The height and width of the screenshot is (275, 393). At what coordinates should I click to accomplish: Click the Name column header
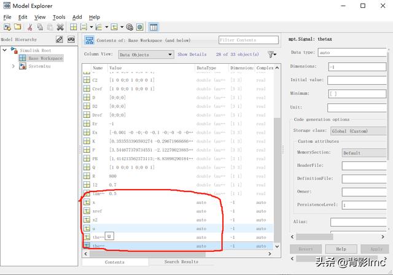99,68
